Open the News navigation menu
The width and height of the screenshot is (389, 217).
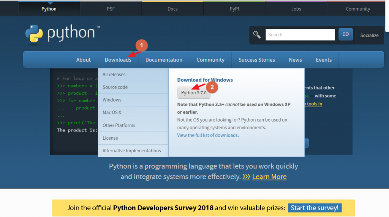pos(295,60)
